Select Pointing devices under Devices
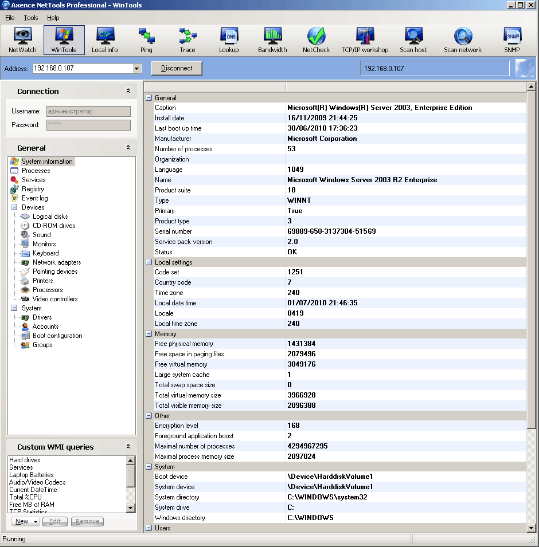Image resolution: width=539 pixels, height=547 pixels. [x=55, y=271]
